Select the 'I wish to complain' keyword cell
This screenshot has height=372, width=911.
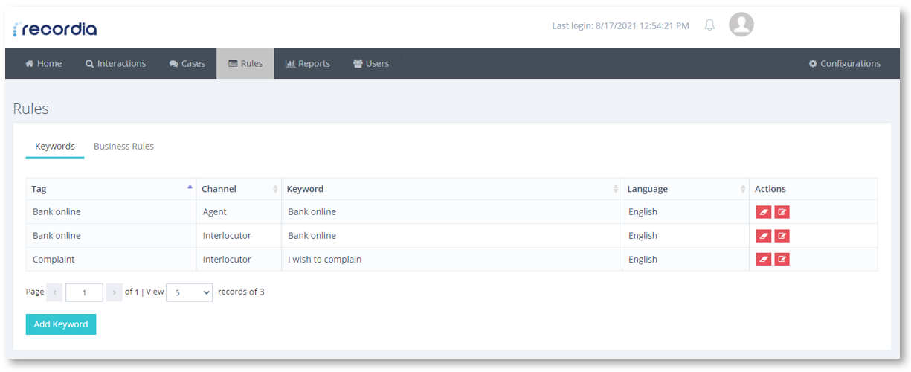(451, 260)
